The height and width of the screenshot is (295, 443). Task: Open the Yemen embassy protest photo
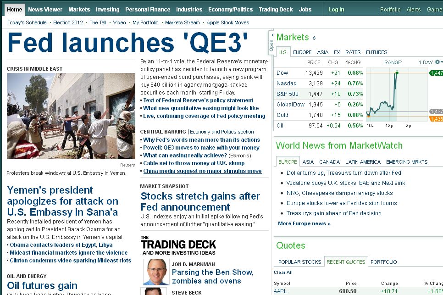pos(71,116)
